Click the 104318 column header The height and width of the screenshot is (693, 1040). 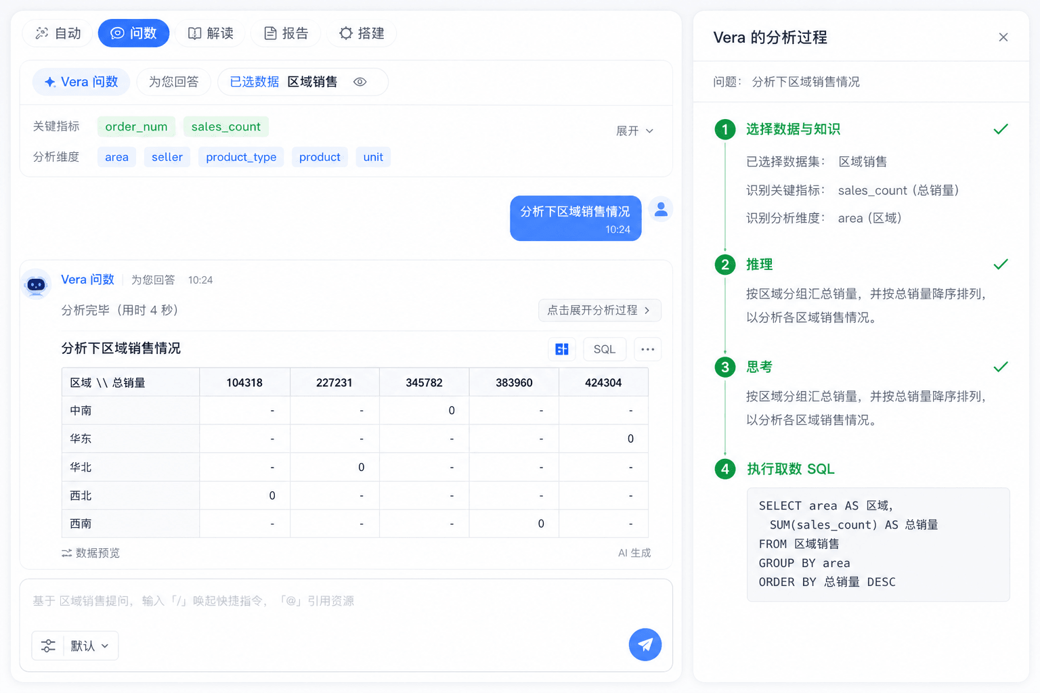244,382
